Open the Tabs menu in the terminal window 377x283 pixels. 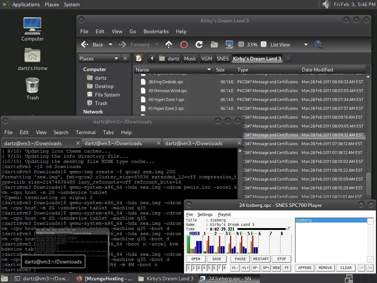click(108, 132)
